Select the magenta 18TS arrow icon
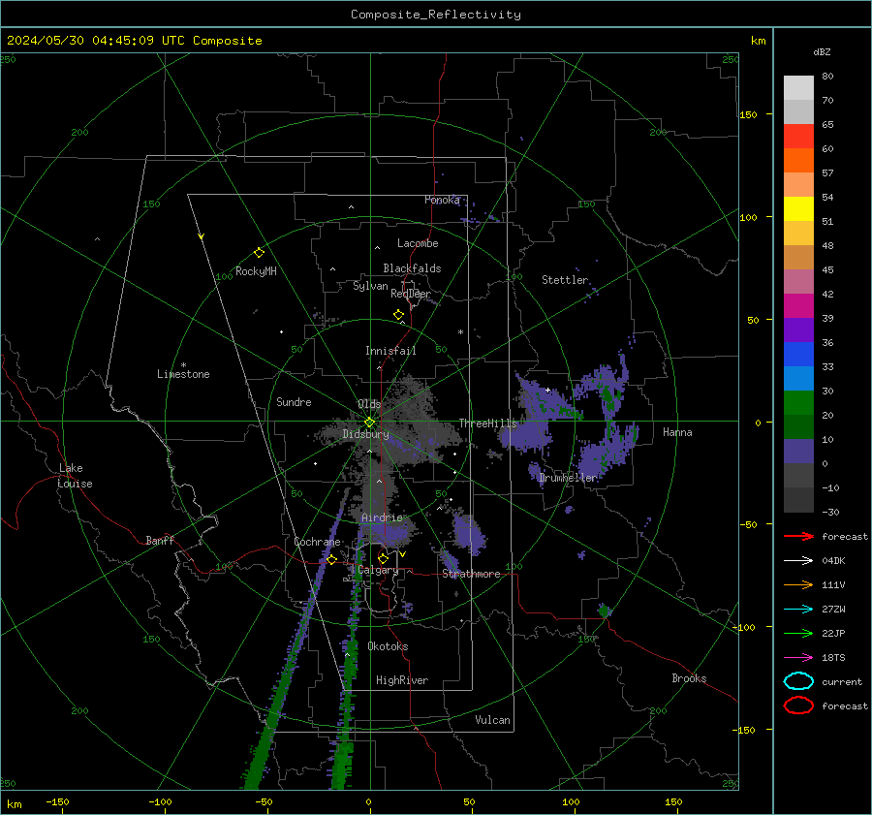 click(x=798, y=658)
